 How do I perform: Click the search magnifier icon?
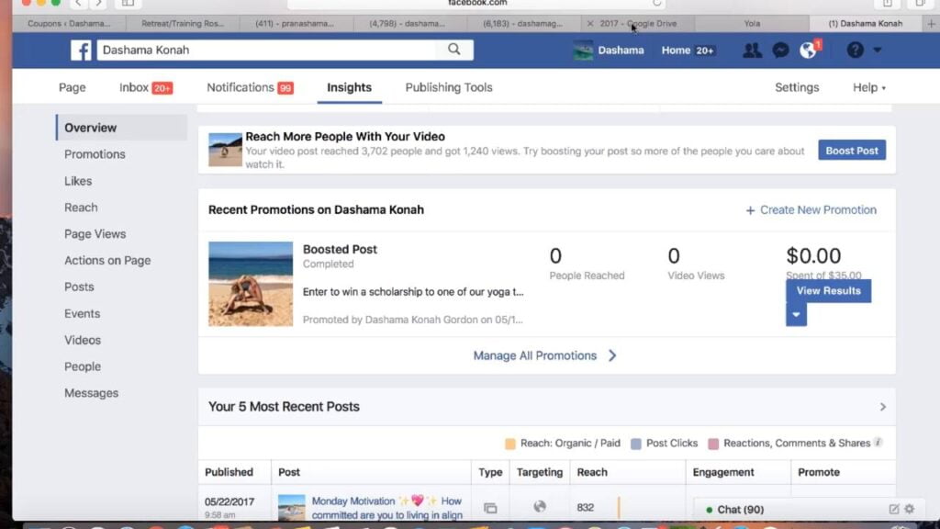453,50
